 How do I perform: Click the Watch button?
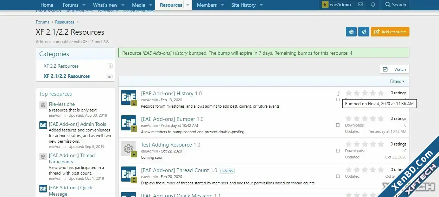(x=400, y=69)
